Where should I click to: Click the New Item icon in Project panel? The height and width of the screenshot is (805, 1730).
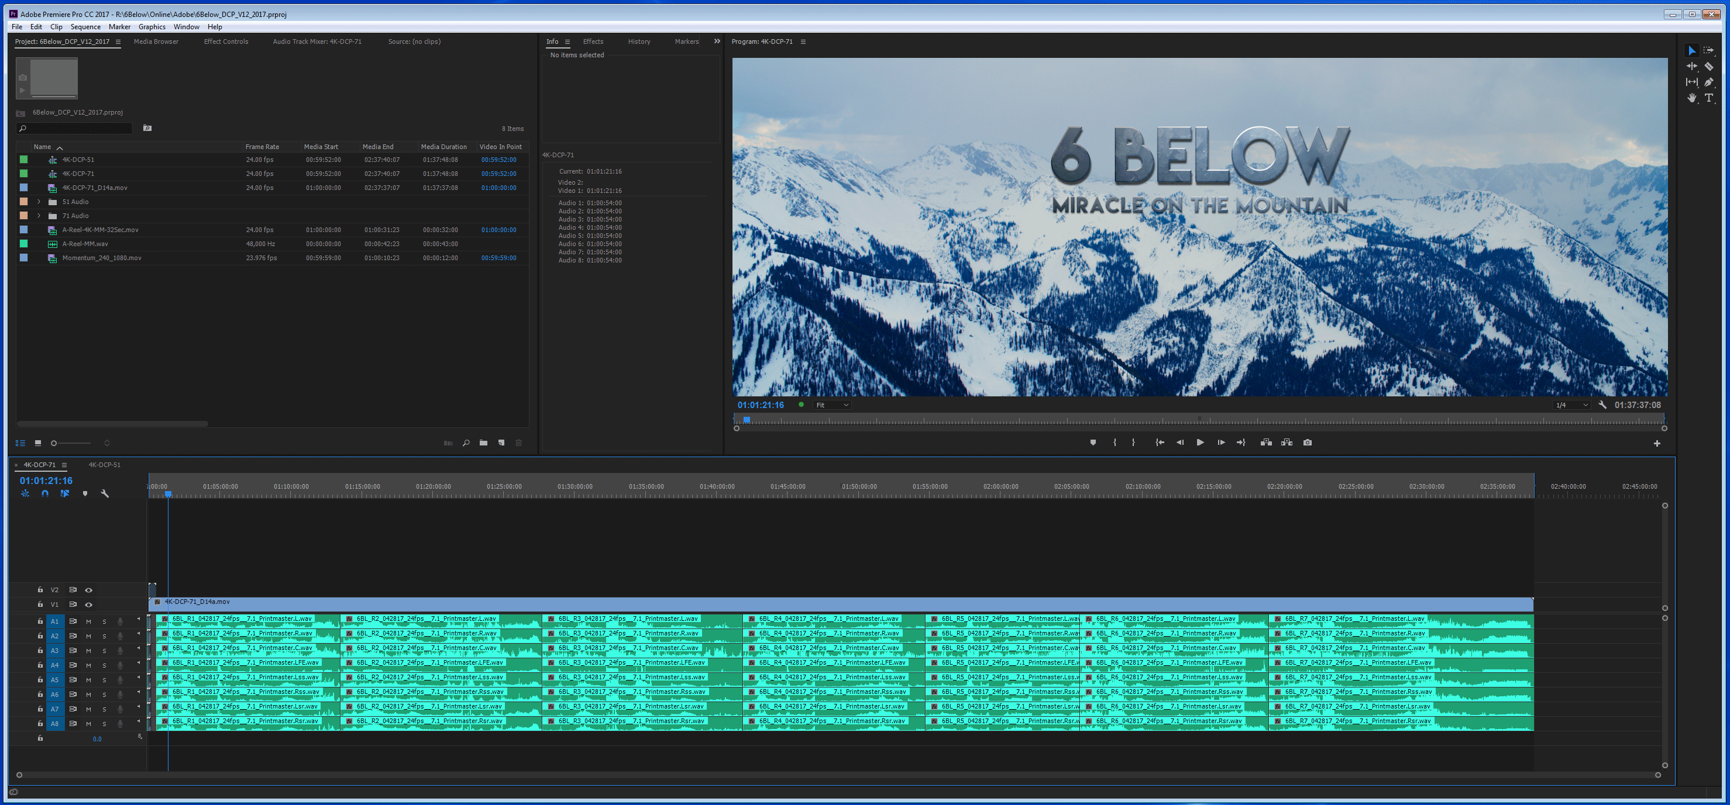click(501, 443)
